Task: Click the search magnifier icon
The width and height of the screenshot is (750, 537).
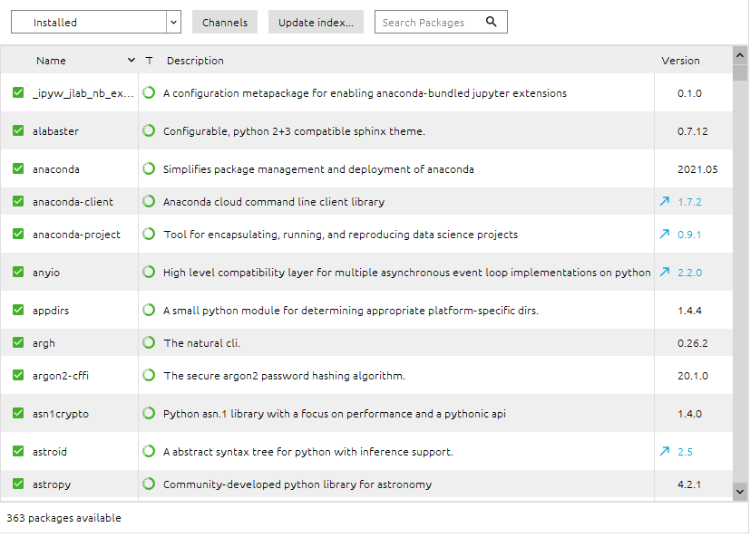Action: coord(491,22)
